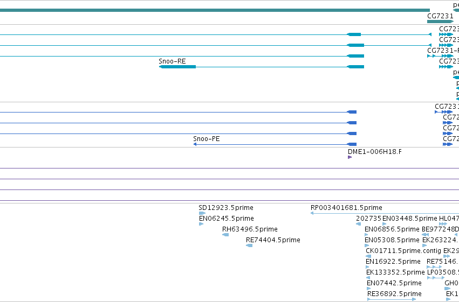Select the RE74404.5prime label
459x302 pixels.
click(273, 240)
